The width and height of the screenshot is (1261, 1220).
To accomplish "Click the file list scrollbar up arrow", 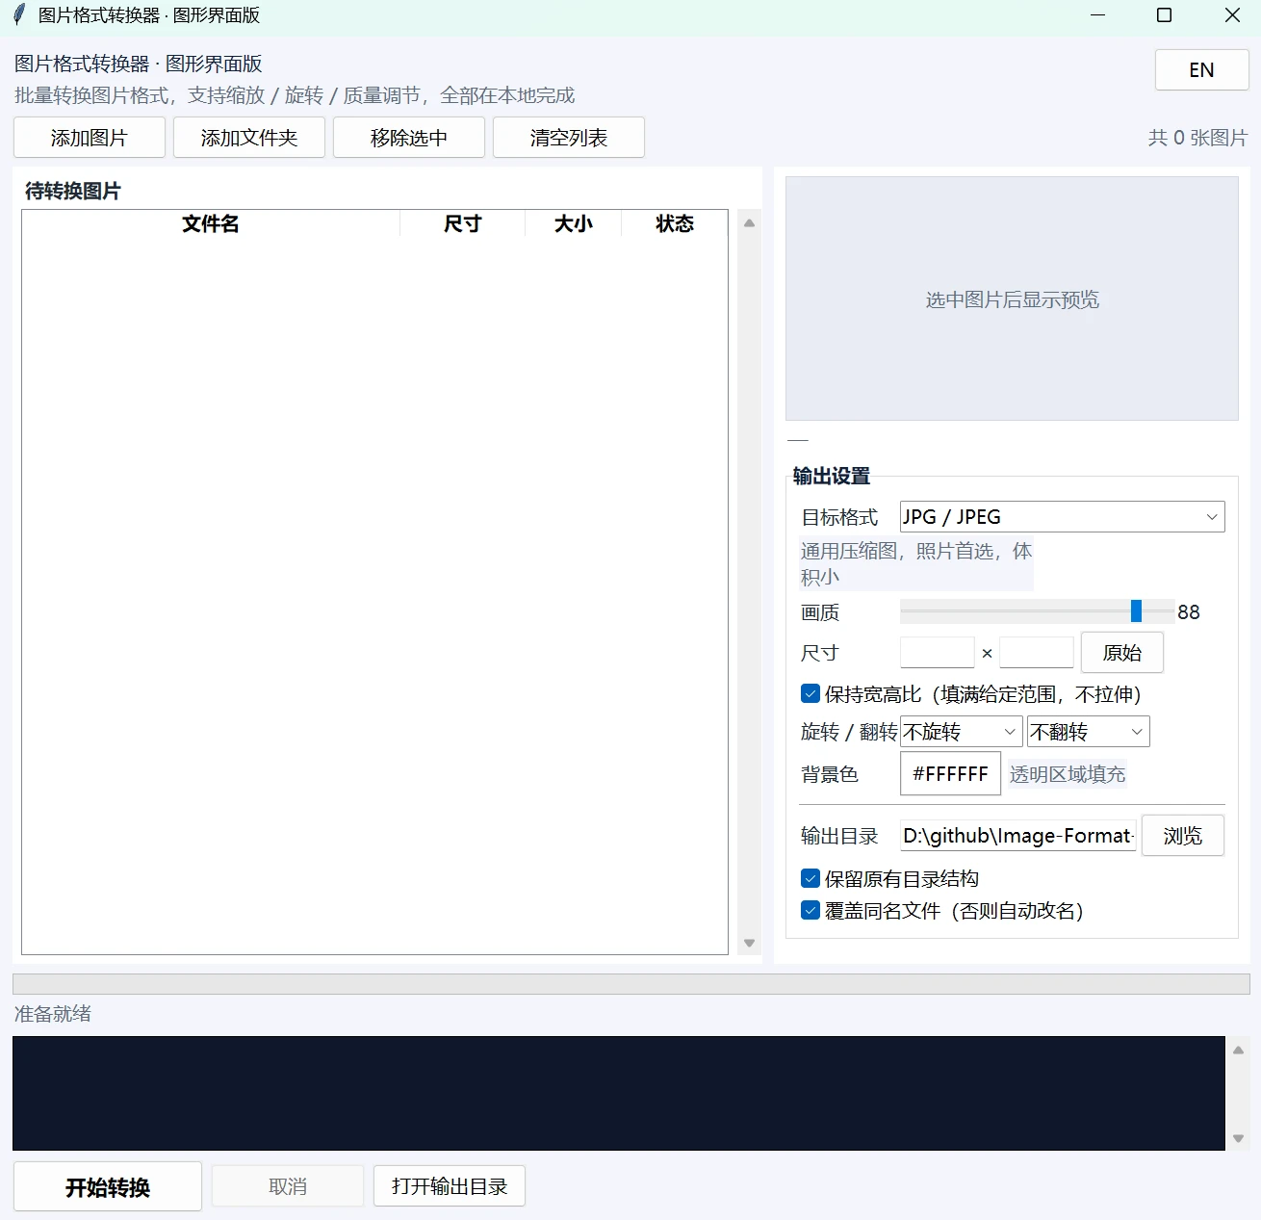I will (x=750, y=223).
